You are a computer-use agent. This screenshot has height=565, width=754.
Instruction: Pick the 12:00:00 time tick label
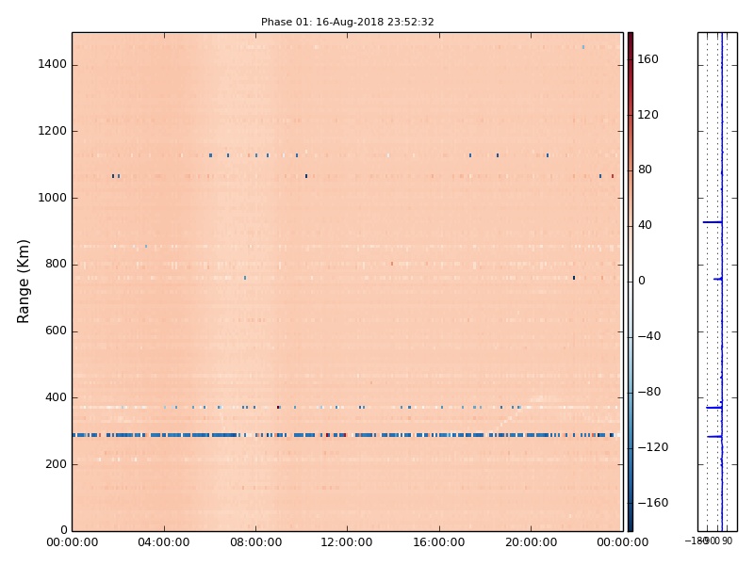click(x=347, y=542)
